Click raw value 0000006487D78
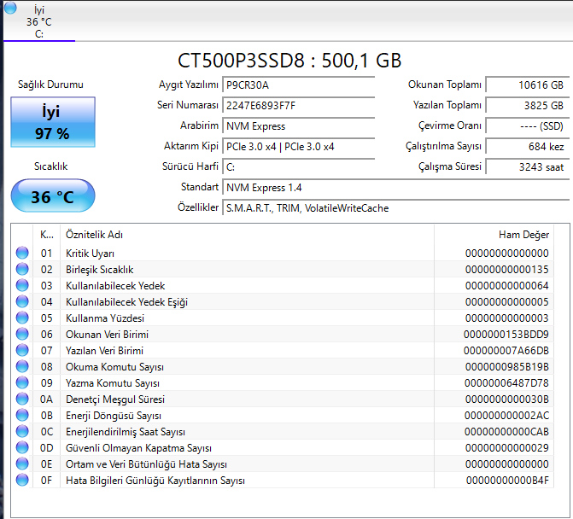The height and width of the screenshot is (519, 573). (x=506, y=383)
